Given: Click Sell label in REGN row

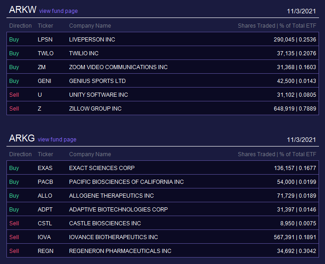Looking at the screenshot, I should [x=14, y=251].
